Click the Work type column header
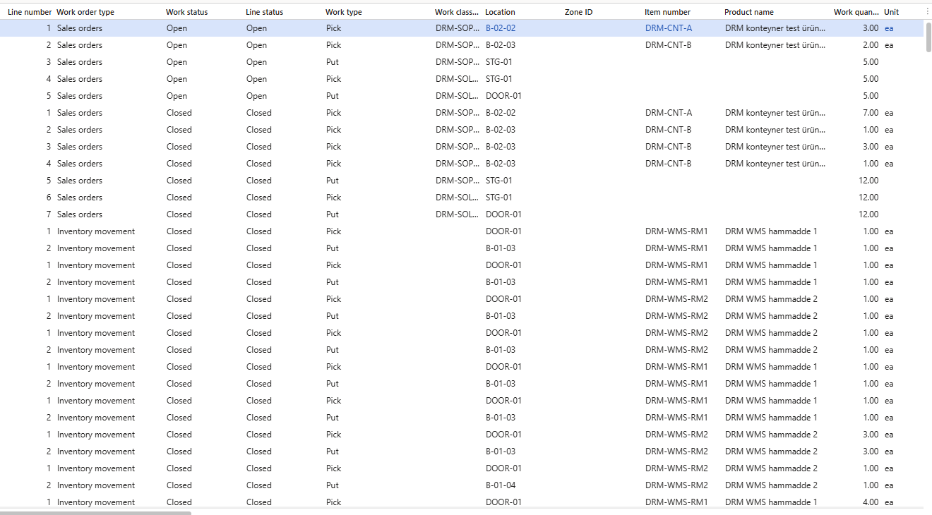The height and width of the screenshot is (515, 932). point(343,12)
